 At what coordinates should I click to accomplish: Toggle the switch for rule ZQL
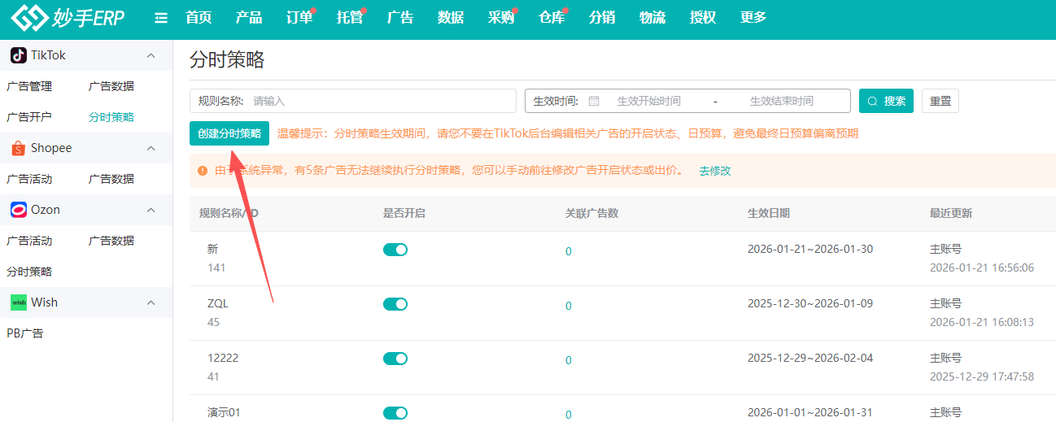pyautogui.click(x=395, y=304)
